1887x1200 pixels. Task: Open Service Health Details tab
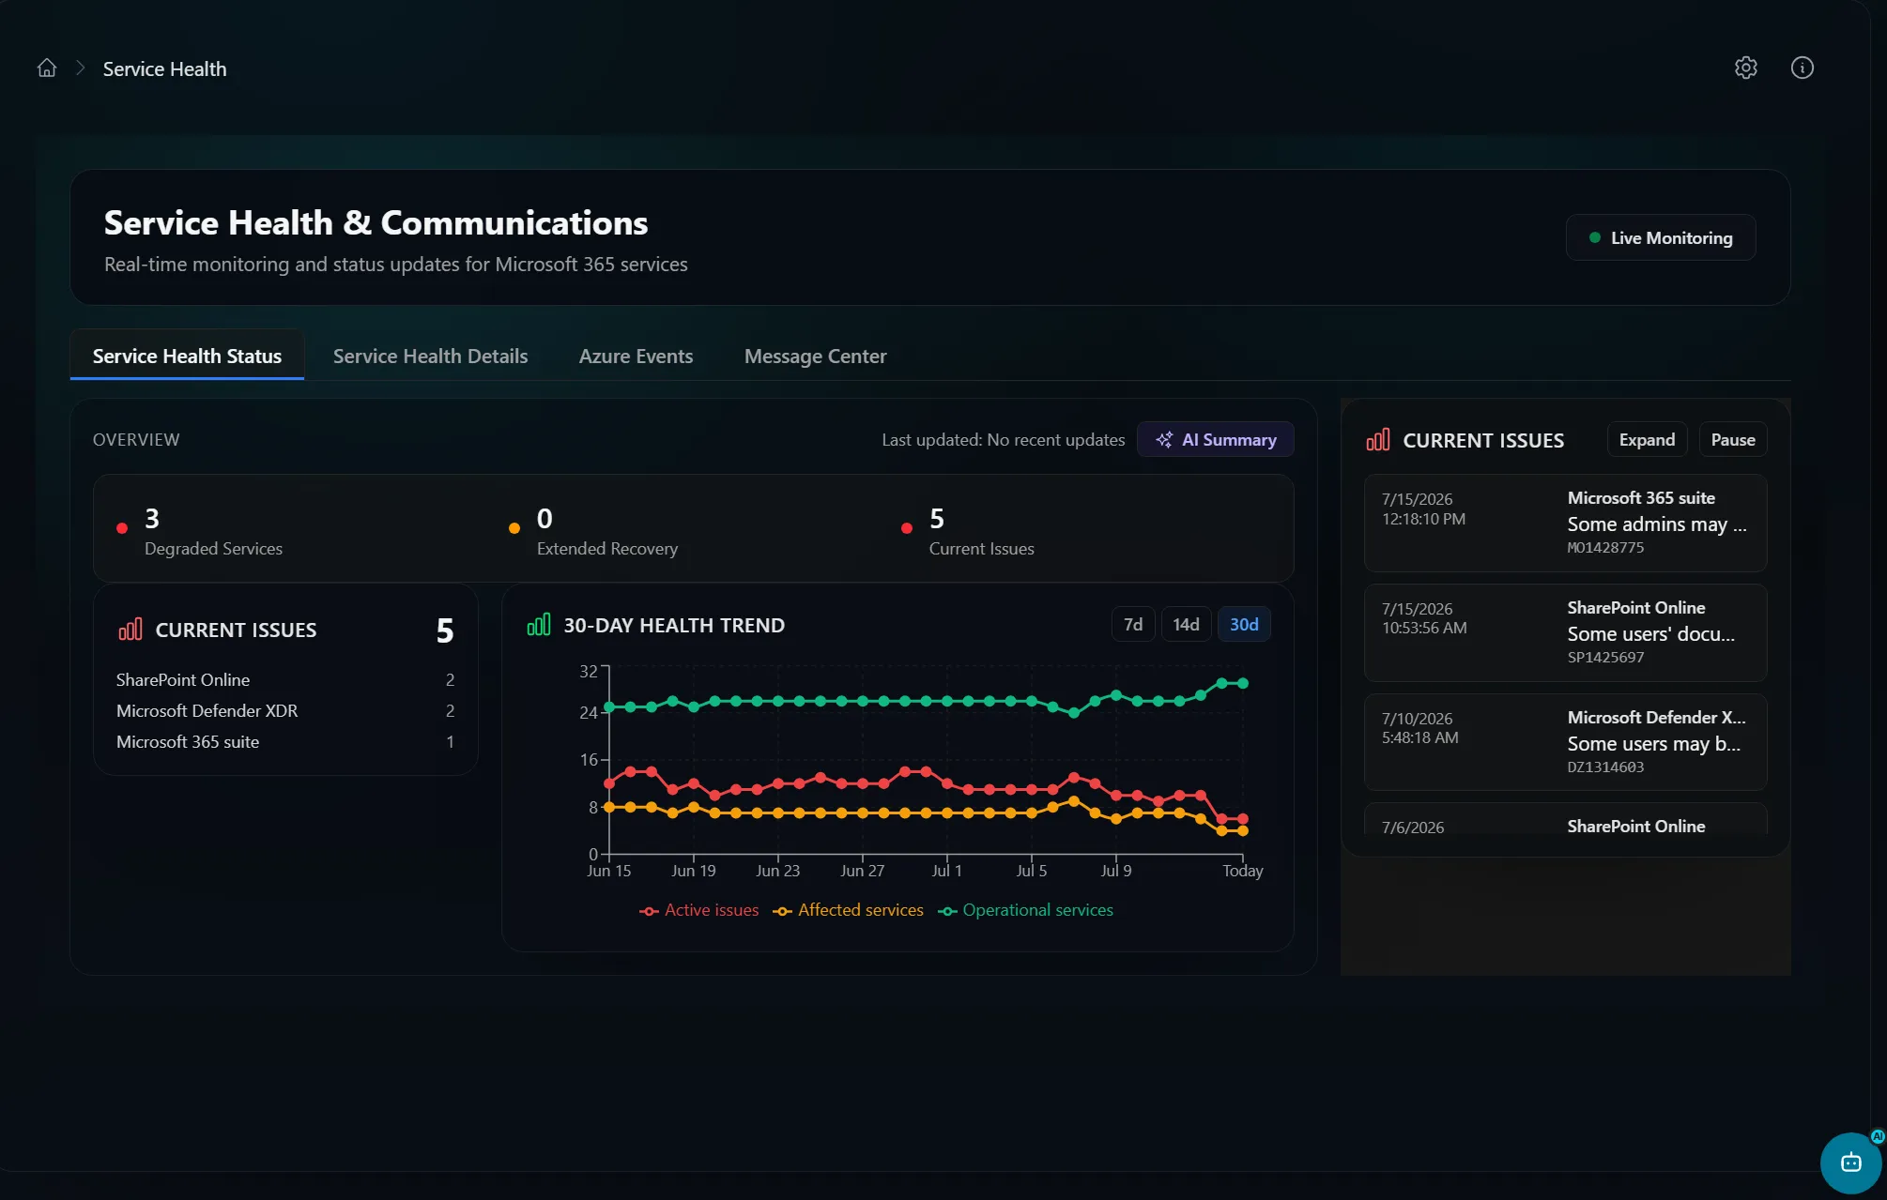click(430, 357)
